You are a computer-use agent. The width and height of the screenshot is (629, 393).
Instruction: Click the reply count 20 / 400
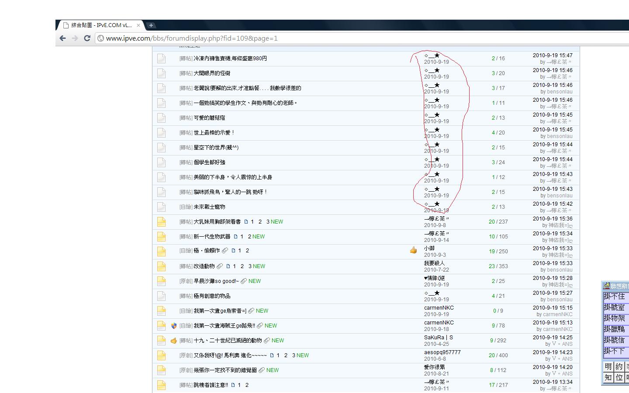(498, 355)
